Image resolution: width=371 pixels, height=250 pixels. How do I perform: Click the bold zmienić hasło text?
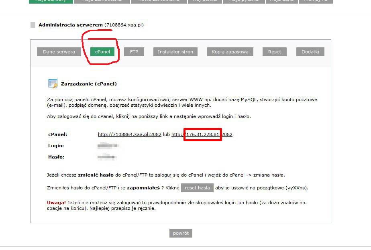pyautogui.click(x=96, y=175)
